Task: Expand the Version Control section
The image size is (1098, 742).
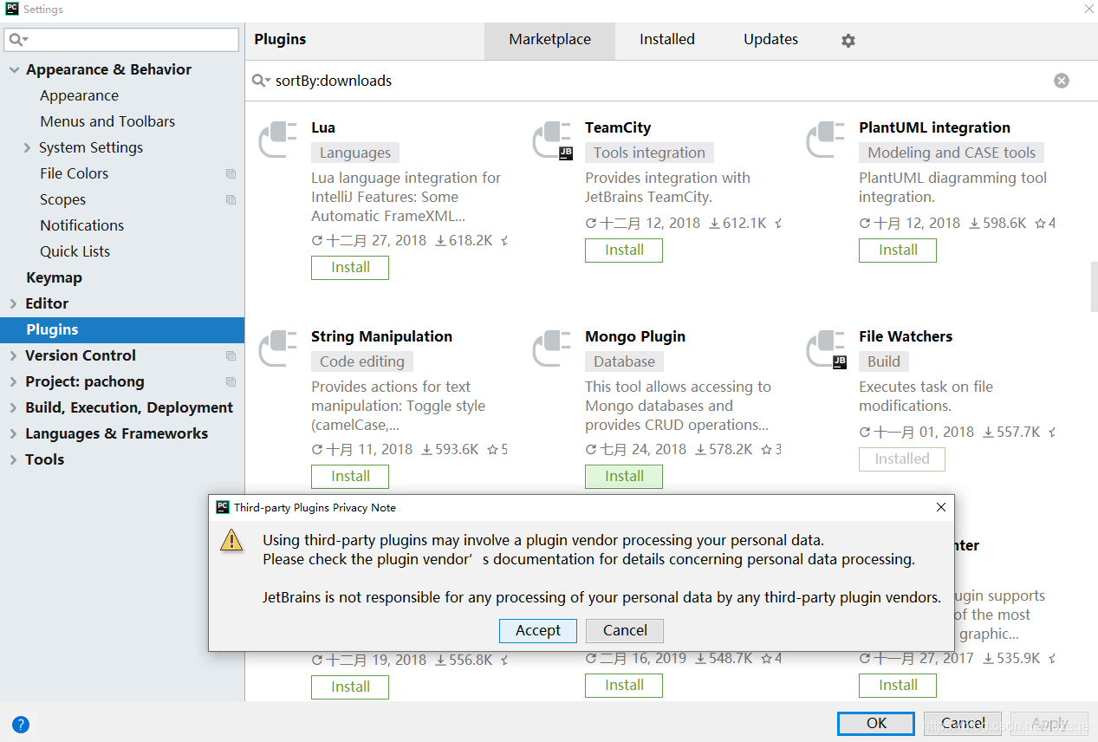Action: pos(14,356)
